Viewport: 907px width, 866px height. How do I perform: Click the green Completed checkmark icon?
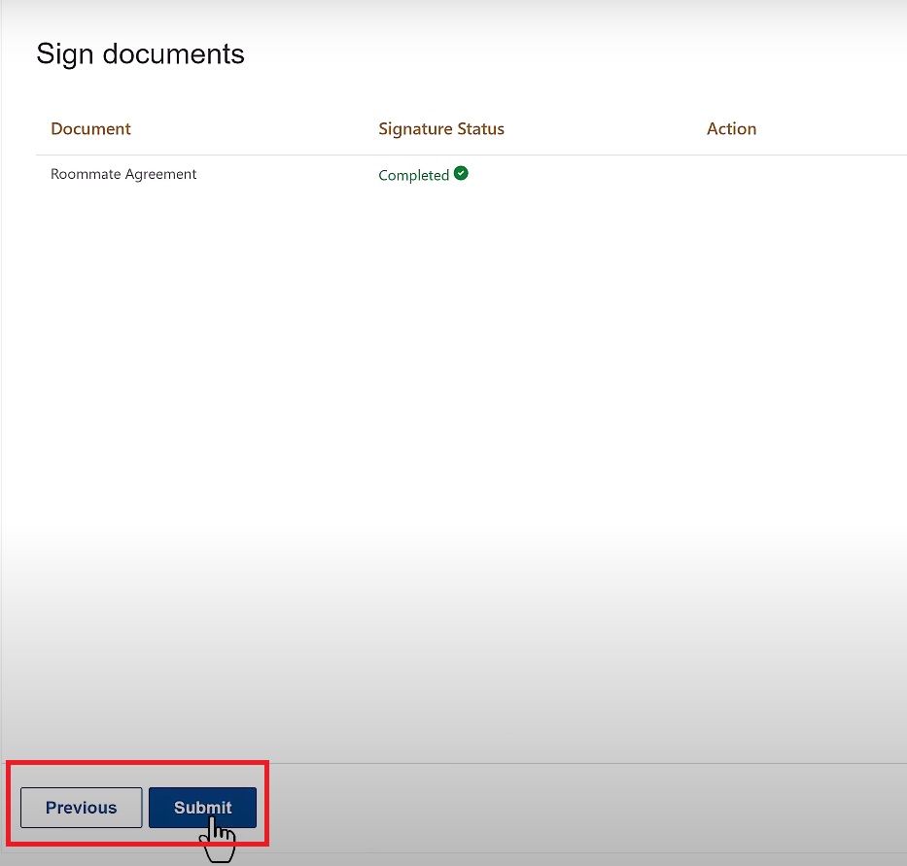pyautogui.click(x=461, y=174)
